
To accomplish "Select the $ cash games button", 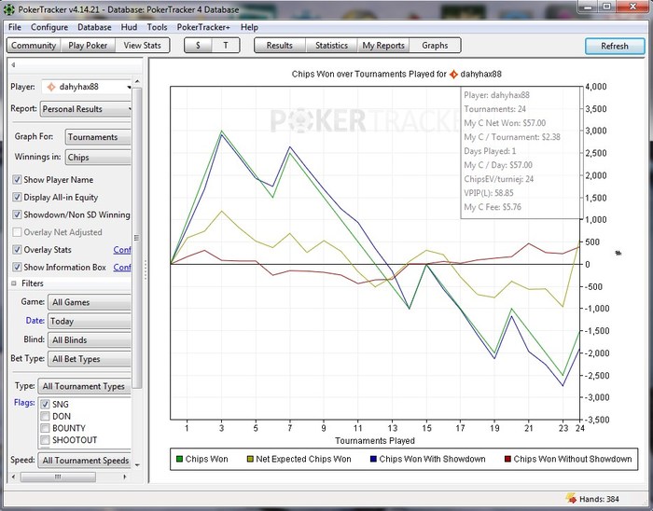I will point(198,46).
